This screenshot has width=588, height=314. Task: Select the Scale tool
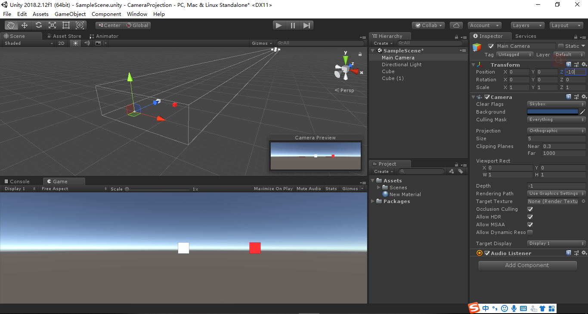(52, 25)
